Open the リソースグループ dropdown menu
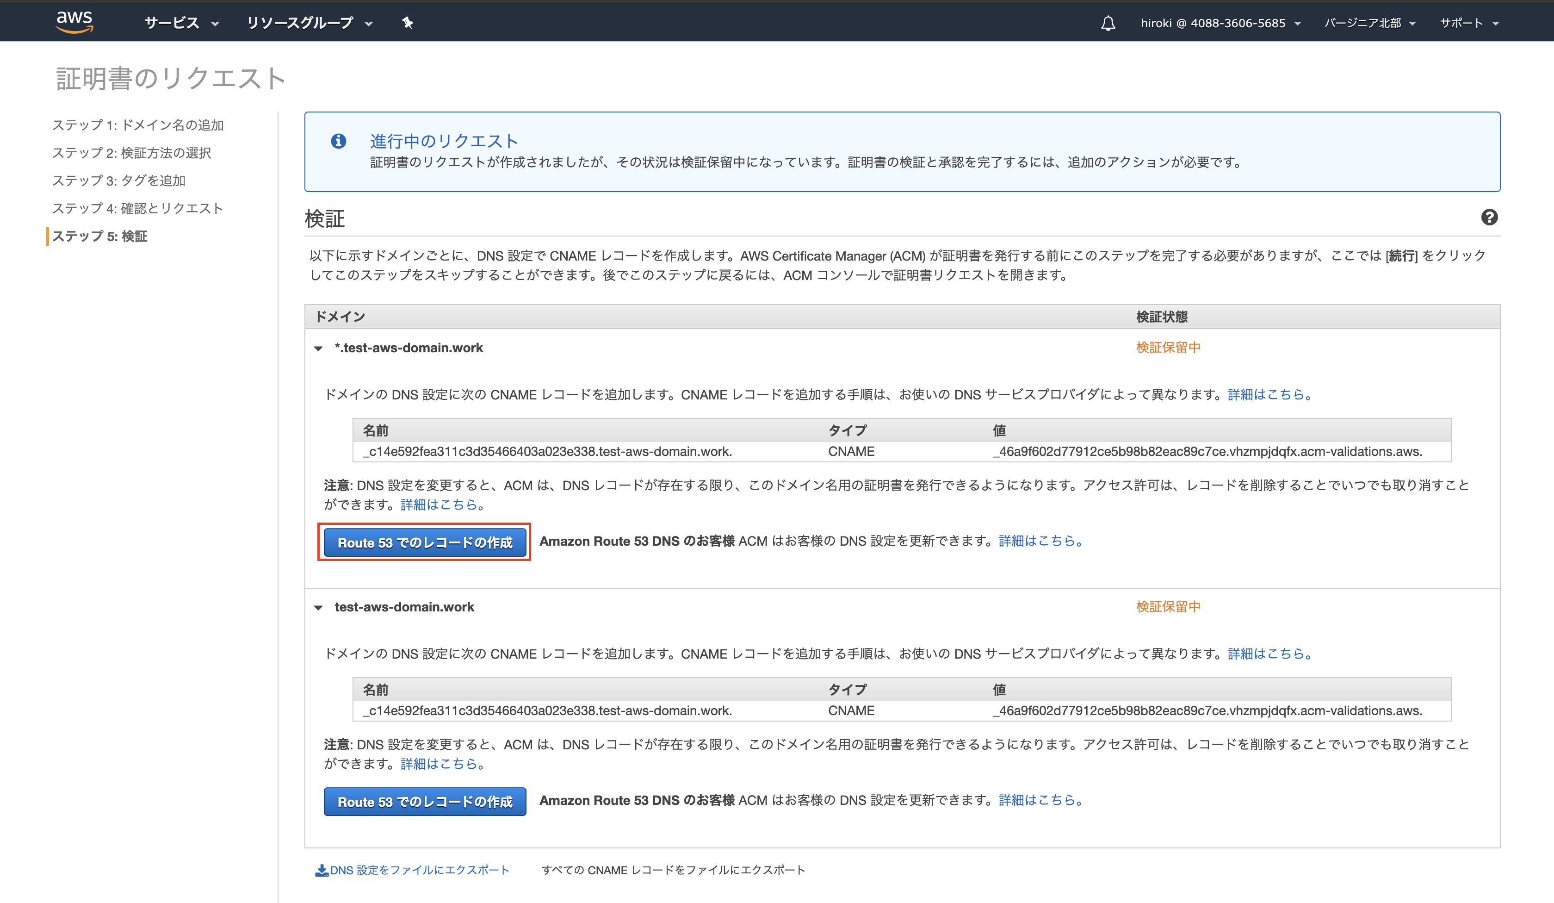The height and width of the screenshot is (903, 1554). (x=309, y=23)
